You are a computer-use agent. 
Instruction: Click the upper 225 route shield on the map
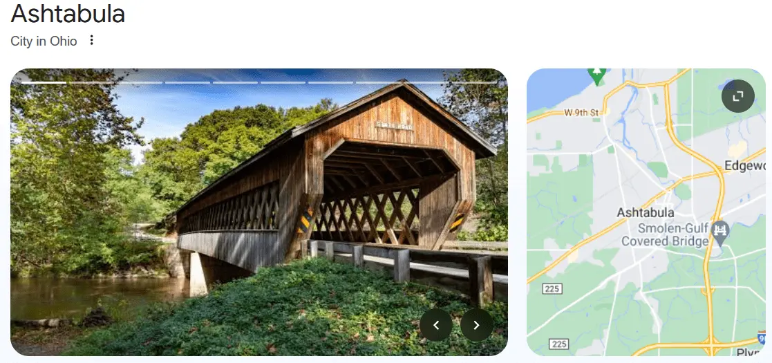[x=552, y=288]
